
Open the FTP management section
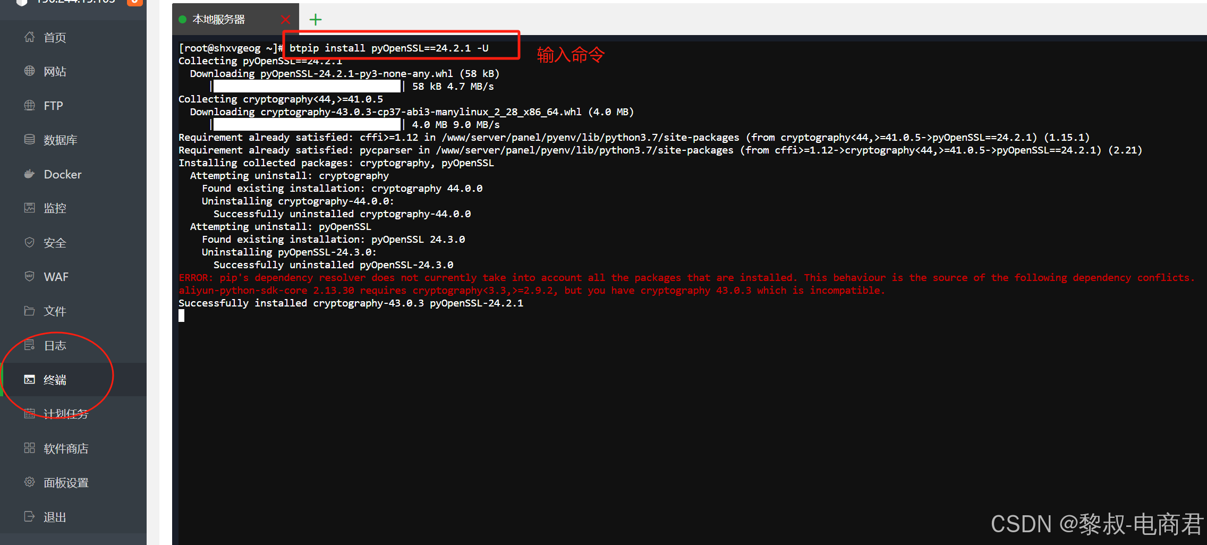point(53,105)
